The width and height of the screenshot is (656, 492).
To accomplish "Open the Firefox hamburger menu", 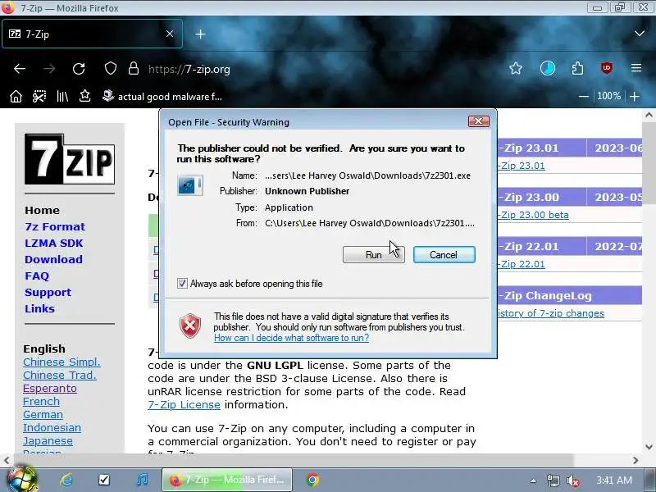I will coord(636,68).
